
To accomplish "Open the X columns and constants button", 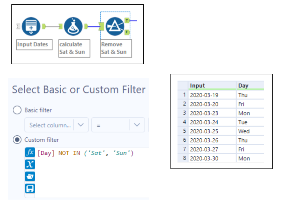I will [x=30, y=164].
